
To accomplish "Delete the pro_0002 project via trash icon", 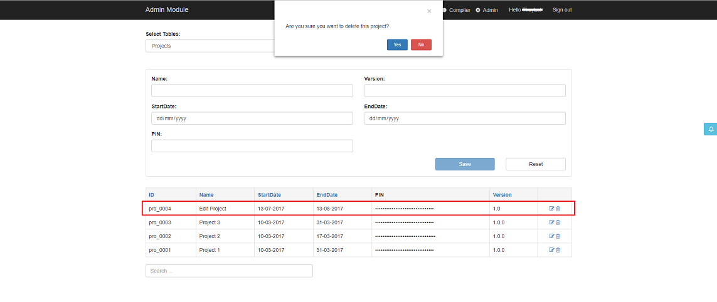I will coord(558,236).
